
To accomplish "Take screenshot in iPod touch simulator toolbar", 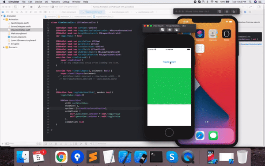I will (163, 30).
